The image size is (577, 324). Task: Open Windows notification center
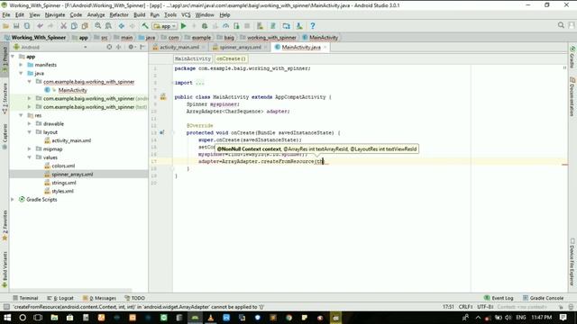(x=563, y=318)
